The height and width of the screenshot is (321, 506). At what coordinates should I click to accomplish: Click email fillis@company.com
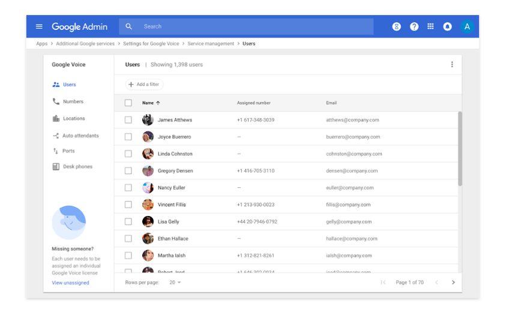pyautogui.click(x=348, y=205)
